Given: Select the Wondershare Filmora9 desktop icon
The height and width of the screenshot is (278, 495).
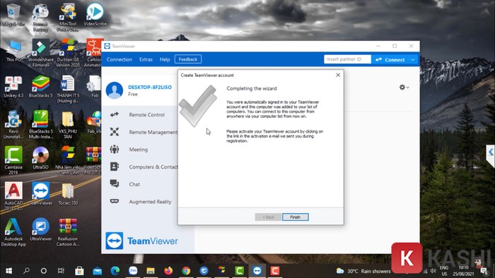Looking at the screenshot, I should [x=40, y=53].
